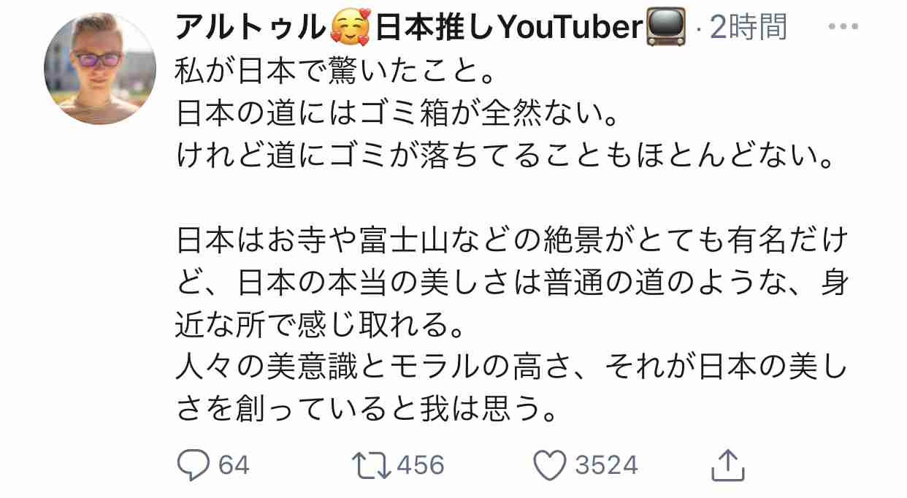The width and height of the screenshot is (907, 498).
Task: Click the reply speech bubble icon
Action: pos(192,462)
